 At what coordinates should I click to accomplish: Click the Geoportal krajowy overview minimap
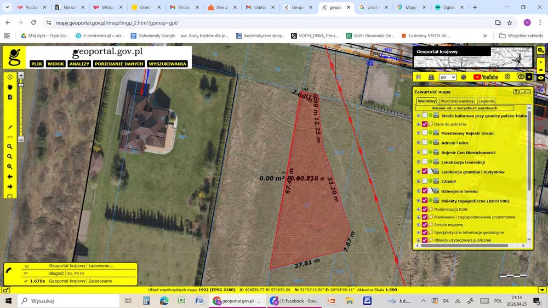(473, 57)
